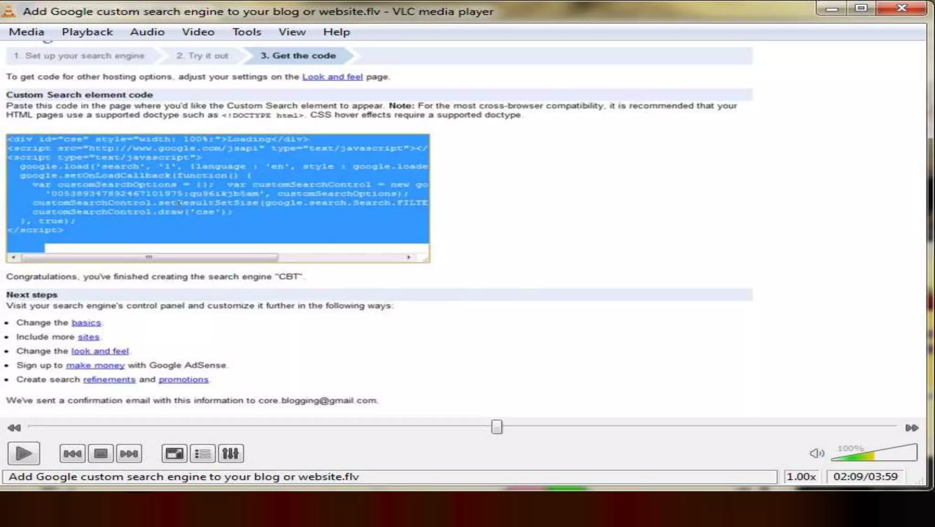This screenshot has width=935, height=527.
Task: Toggle the elapsed time display 02:09/03:59
Action: tap(865, 476)
